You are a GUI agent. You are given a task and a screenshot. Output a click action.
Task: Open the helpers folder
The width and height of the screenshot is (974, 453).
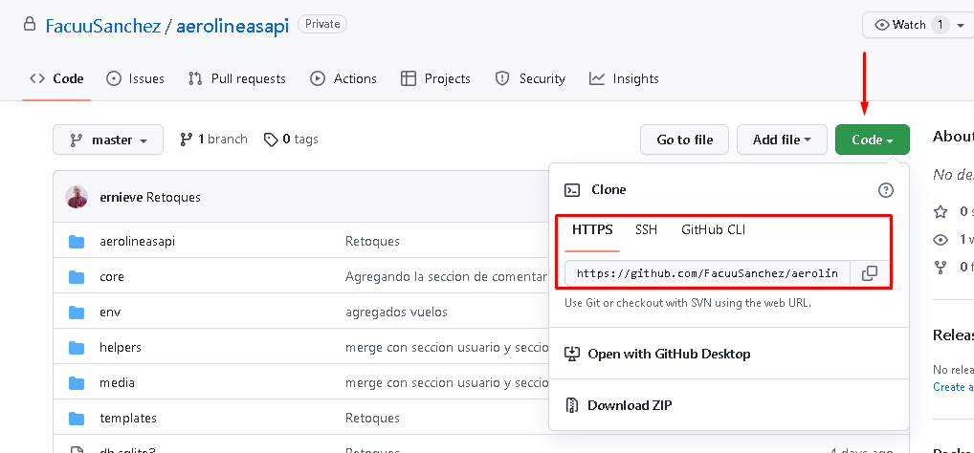[x=121, y=348]
